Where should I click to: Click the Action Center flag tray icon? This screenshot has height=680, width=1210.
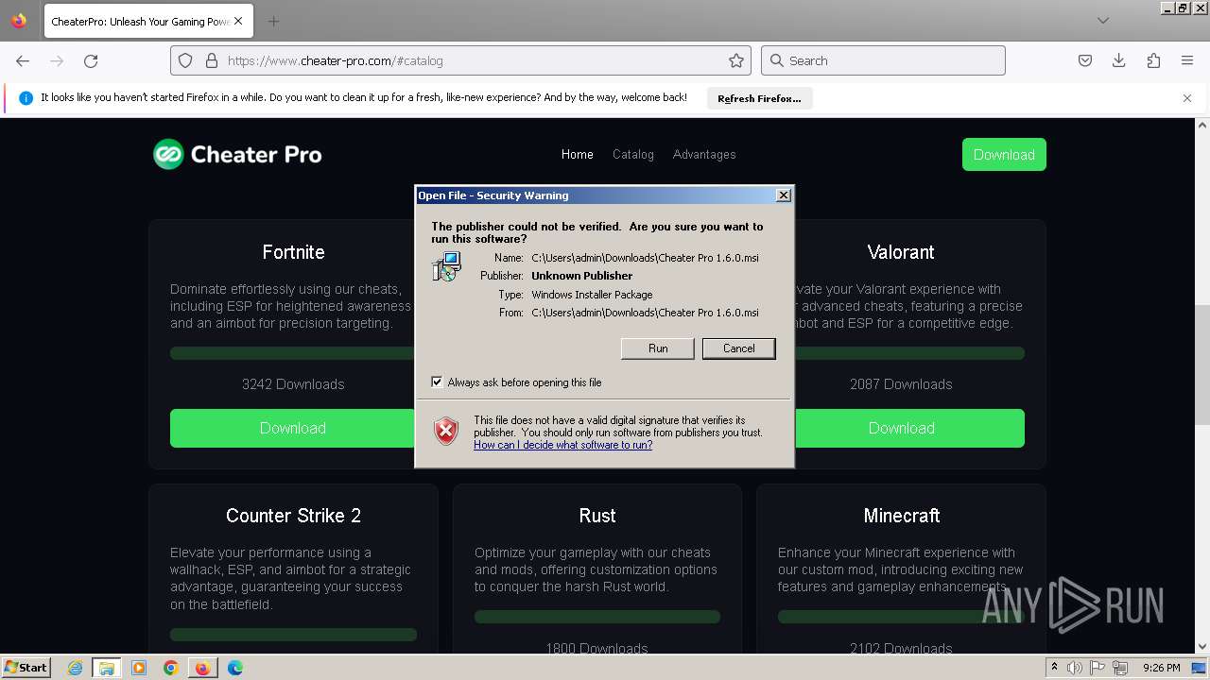click(1098, 668)
